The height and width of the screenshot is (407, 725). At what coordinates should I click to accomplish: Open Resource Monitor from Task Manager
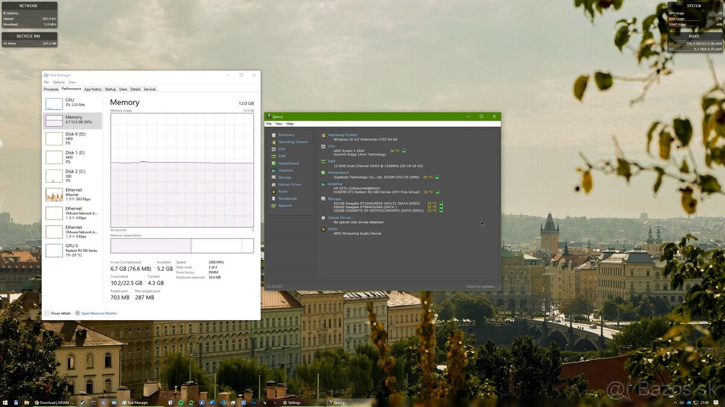point(99,313)
